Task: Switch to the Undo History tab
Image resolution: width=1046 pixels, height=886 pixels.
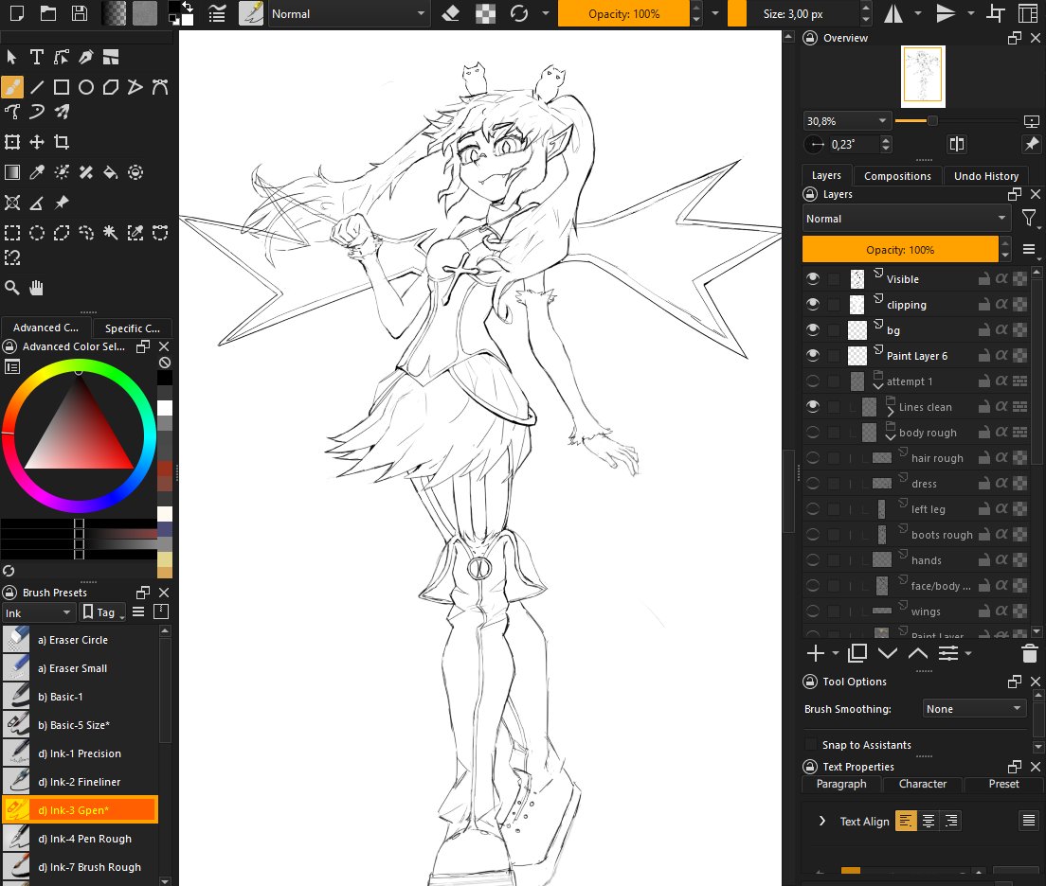Action: tap(986, 176)
